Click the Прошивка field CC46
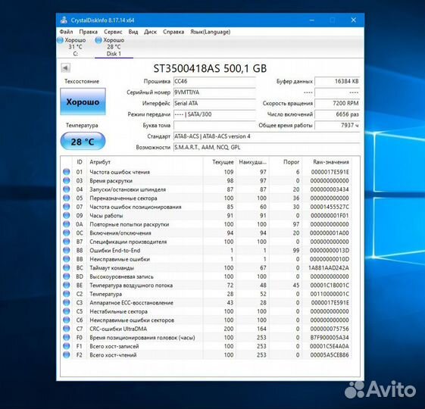This screenshot has height=409, width=425. (214, 81)
